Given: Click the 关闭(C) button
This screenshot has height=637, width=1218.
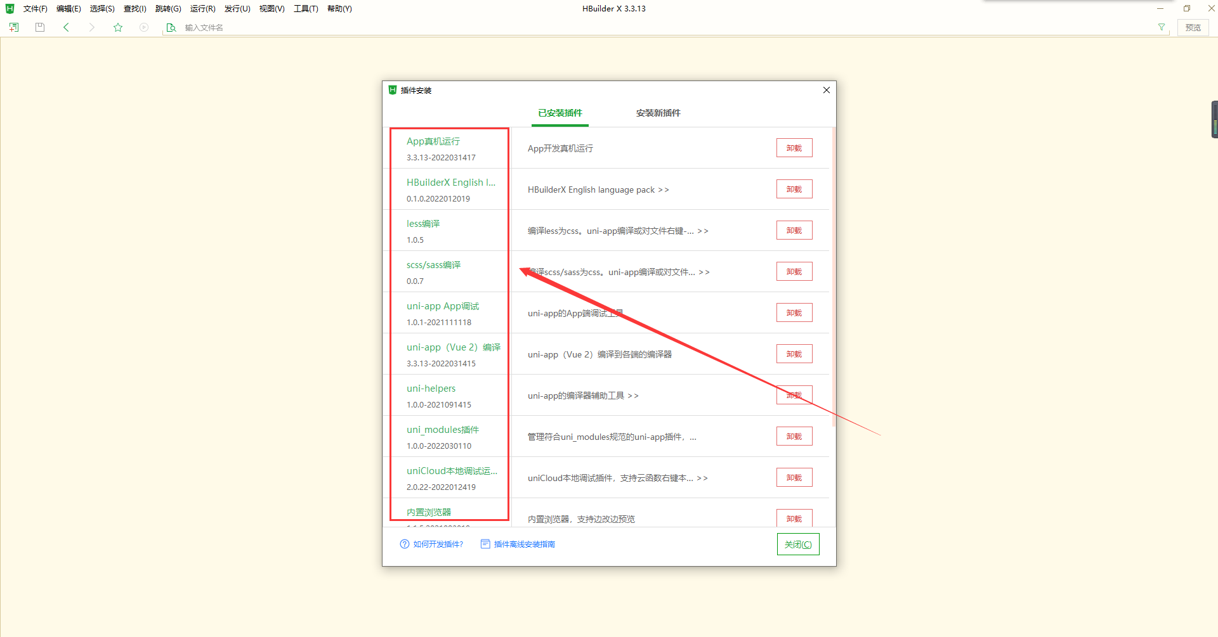Looking at the screenshot, I should click(x=798, y=544).
